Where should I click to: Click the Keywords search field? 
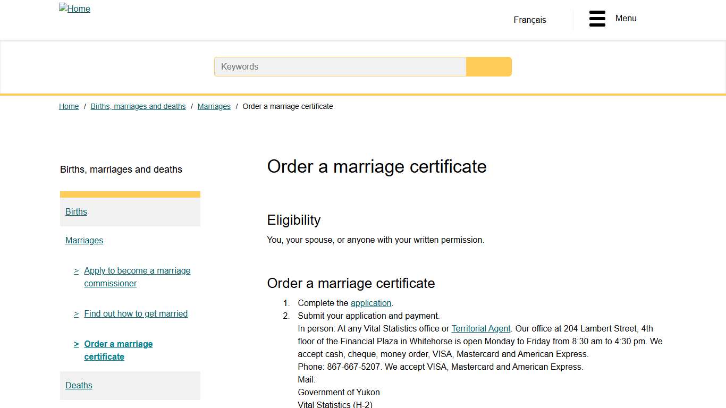(340, 66)
